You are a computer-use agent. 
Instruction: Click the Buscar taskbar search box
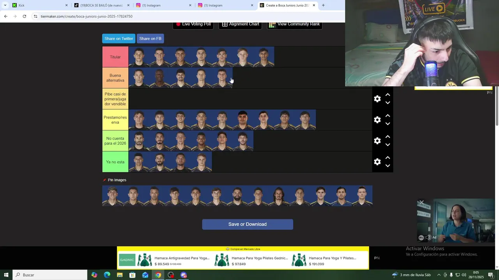click(50, 275)
